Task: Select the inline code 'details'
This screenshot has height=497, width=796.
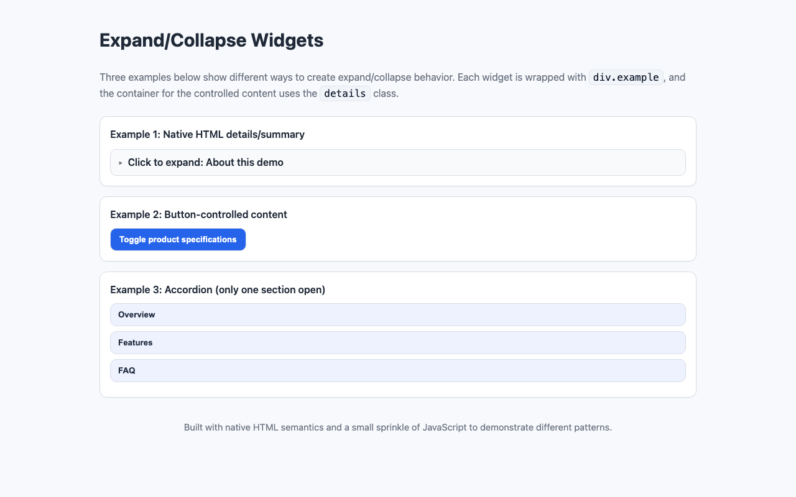Action: [x=345, y=93]
